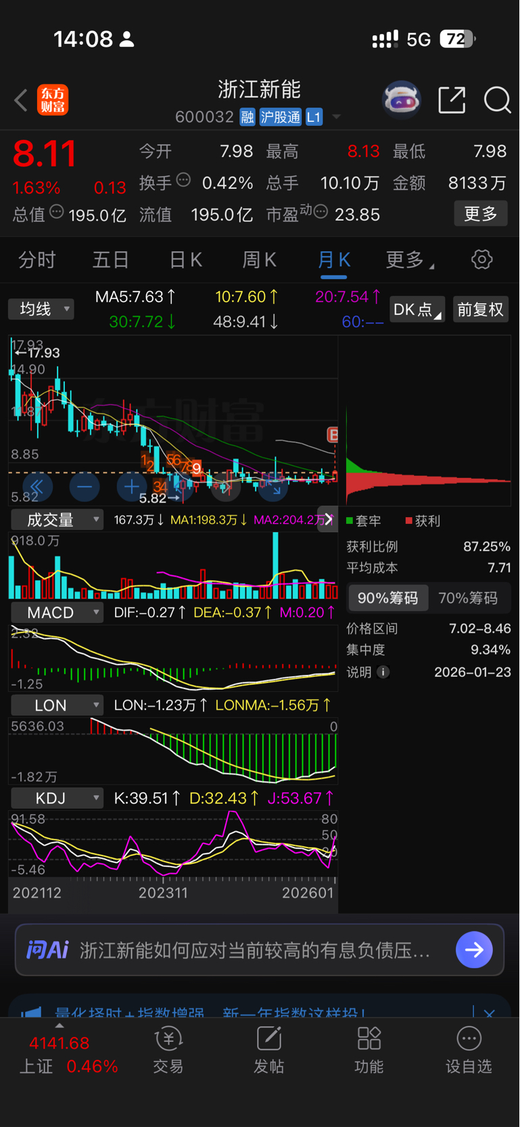
Task: Open the 上证 index quote 4141.68
Action: (60, 1043)
